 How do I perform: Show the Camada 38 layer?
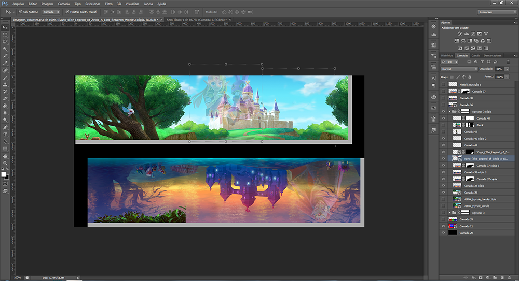[x=443, y=98]
